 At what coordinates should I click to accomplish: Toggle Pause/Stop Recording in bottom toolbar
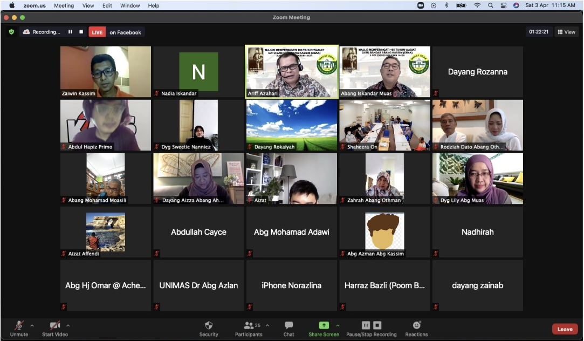pos(371,329)
